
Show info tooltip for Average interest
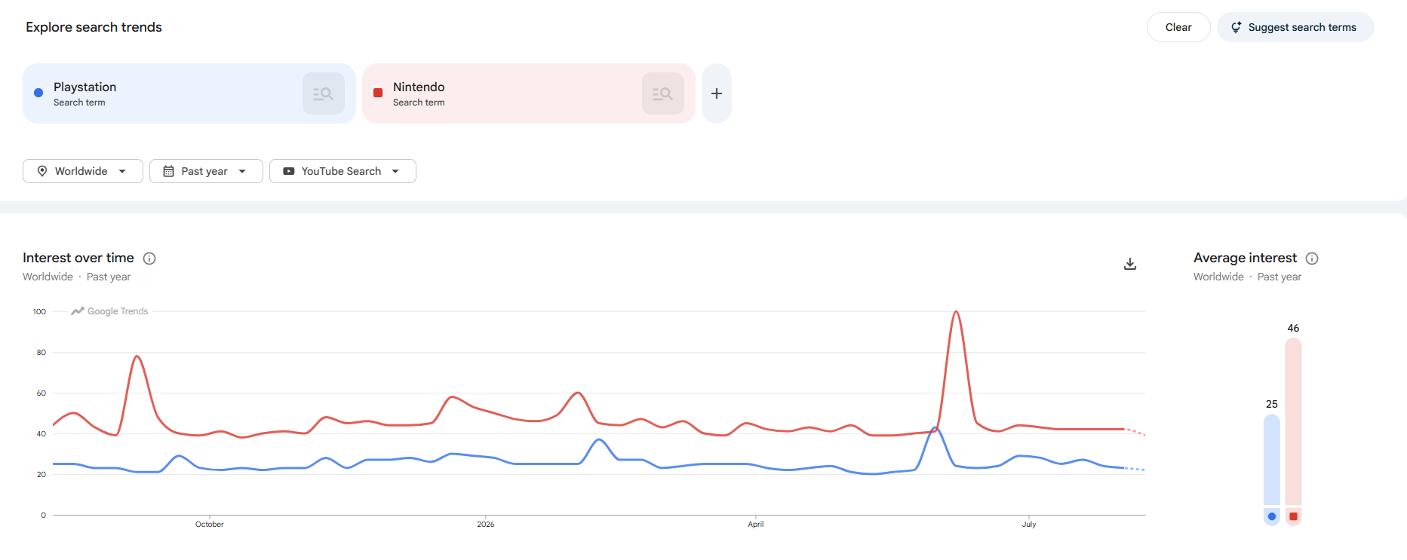coord(1312,259)
